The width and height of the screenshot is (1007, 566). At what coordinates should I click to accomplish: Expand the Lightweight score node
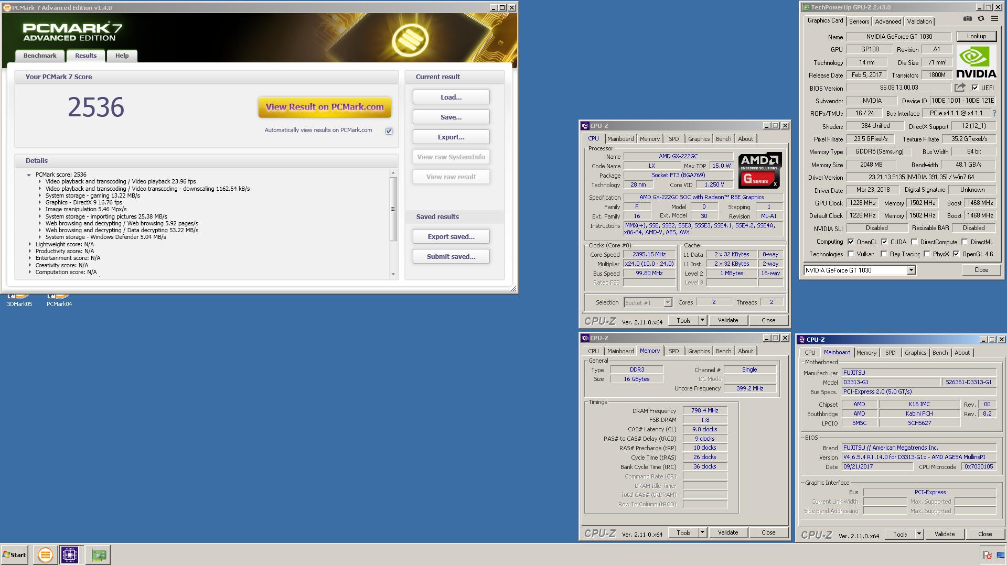pyautogui.click(x=29, y=244)
